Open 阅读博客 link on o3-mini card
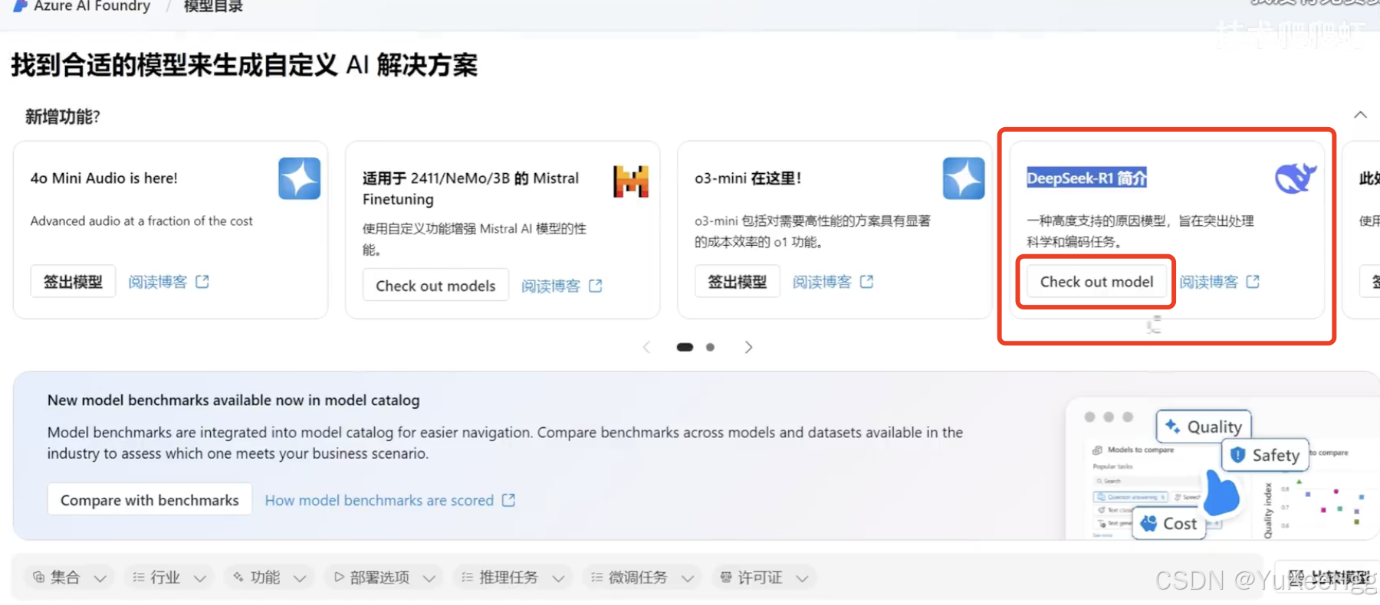This screenshot has width=1380, height=605. tap(823, 282)
